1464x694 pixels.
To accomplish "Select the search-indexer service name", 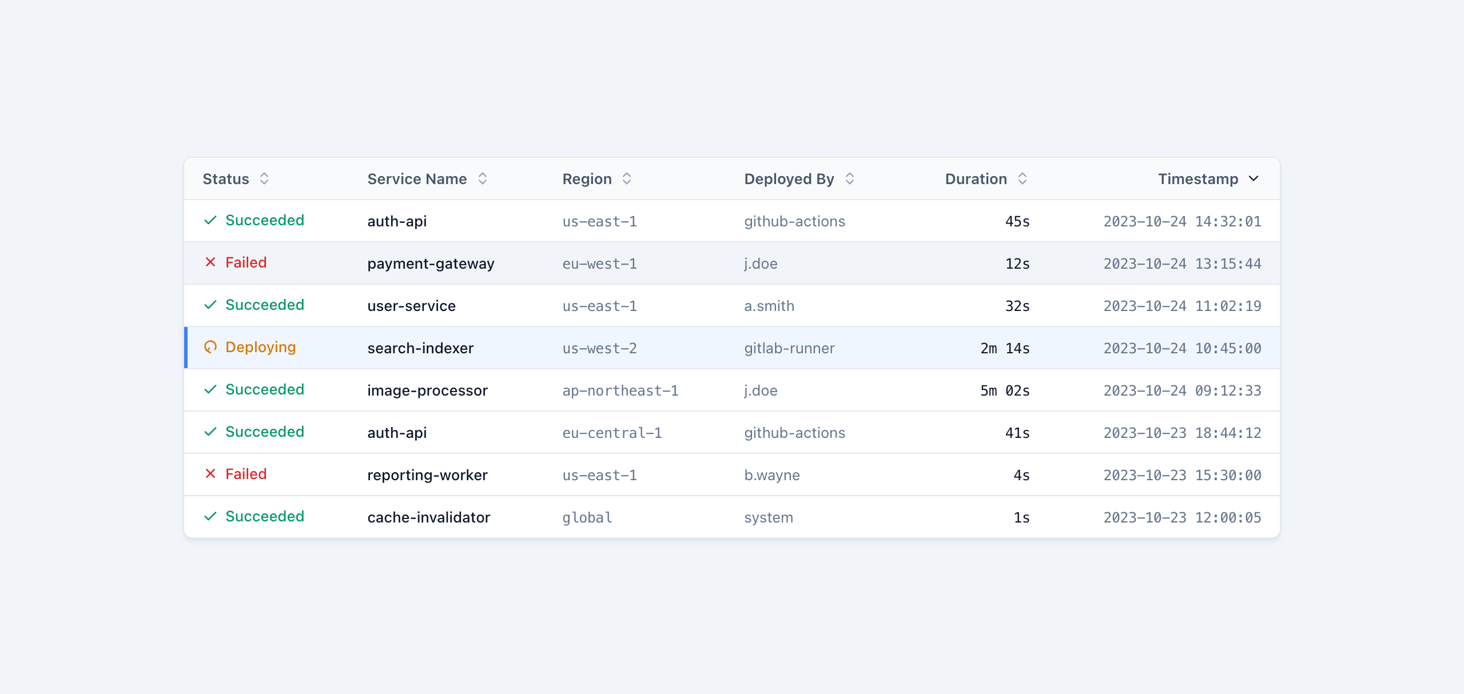I will click(x=420, y=348).
